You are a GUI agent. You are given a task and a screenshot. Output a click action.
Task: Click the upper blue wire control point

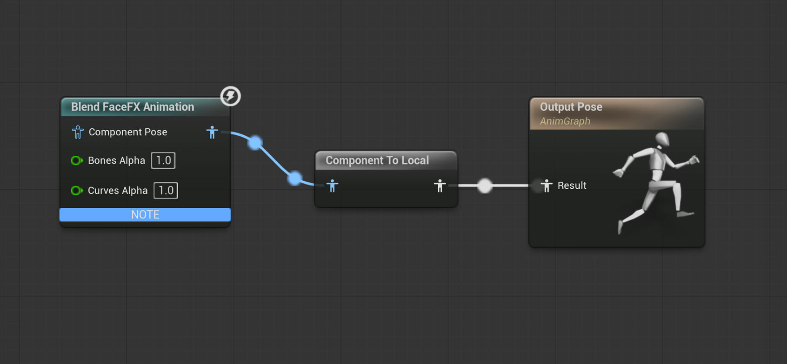[x=255, y=143]
